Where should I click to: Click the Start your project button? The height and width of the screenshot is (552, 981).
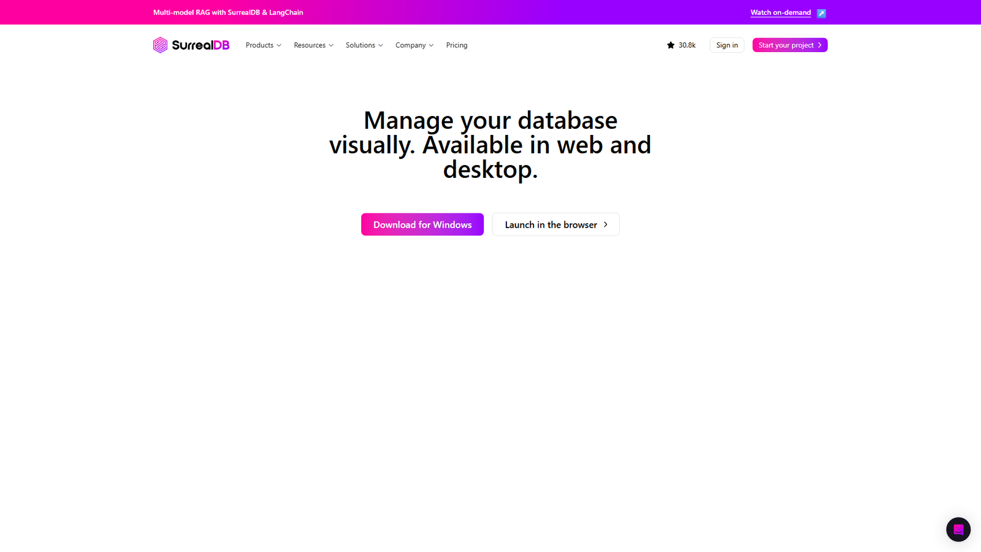click(785, 45)
